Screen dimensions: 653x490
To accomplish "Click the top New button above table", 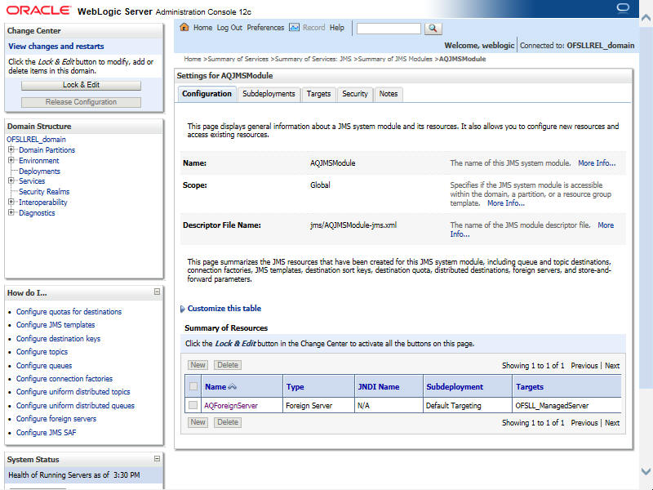I will 198,365.
